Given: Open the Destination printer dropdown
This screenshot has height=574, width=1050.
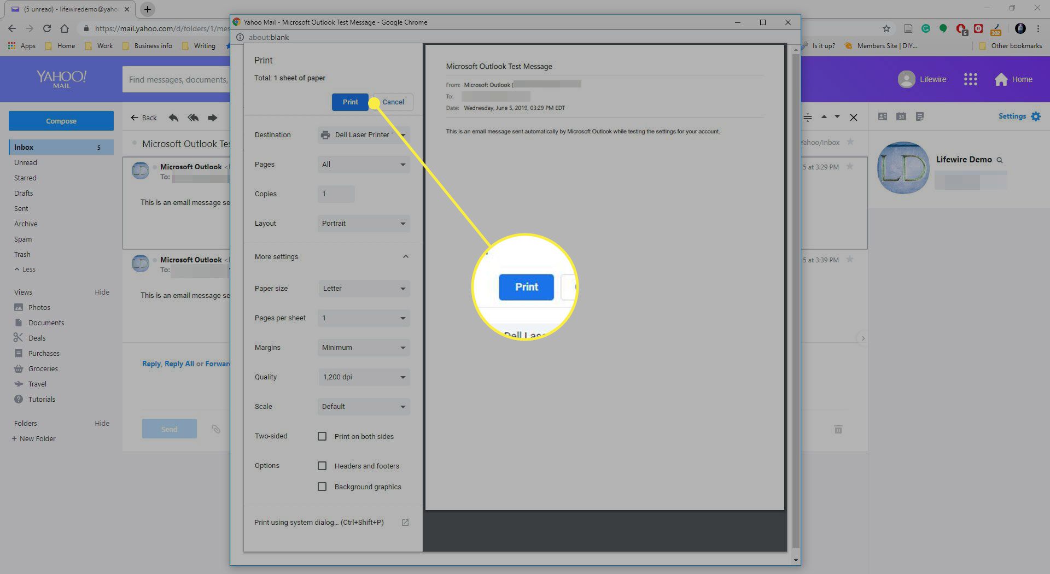Looking at the screenshot, I should [364, 135].
